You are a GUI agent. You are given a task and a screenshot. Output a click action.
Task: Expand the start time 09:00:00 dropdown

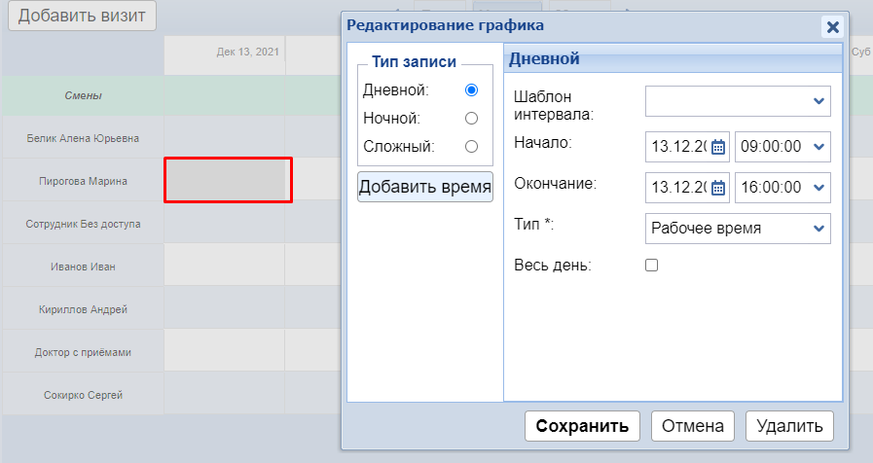click(782, 147)
